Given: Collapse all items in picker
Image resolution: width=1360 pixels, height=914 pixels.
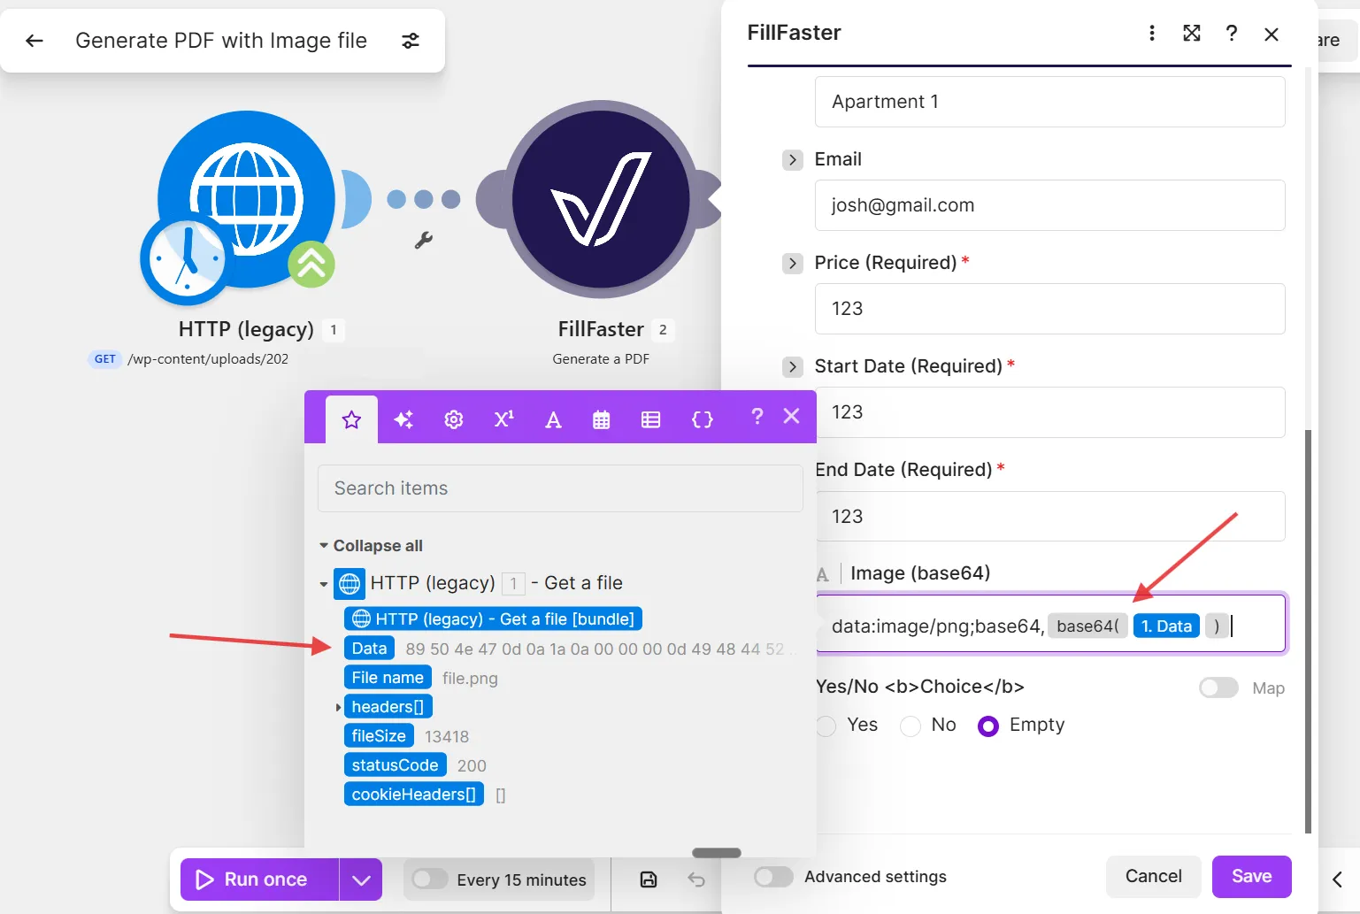Looking at the screenshot, I should pos(371,546).
